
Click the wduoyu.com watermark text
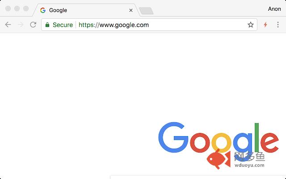[249, 165]
